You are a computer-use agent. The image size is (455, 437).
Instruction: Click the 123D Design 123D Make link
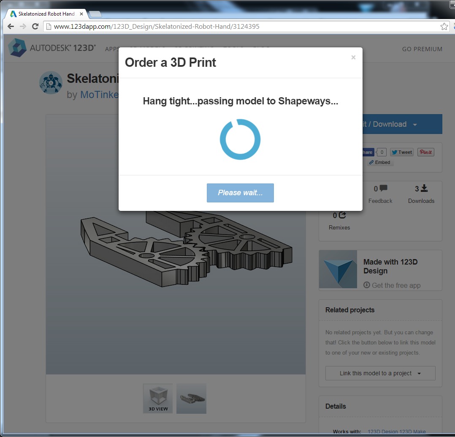click(x=396, y=432)
